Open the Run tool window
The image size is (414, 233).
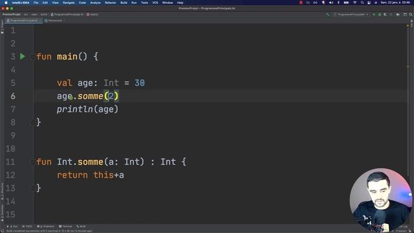point(12,227)
